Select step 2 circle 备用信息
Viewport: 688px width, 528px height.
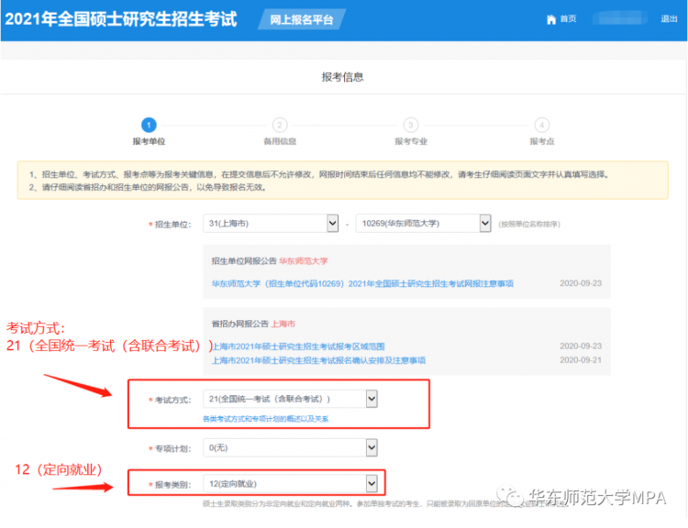(x=280, y=125)
